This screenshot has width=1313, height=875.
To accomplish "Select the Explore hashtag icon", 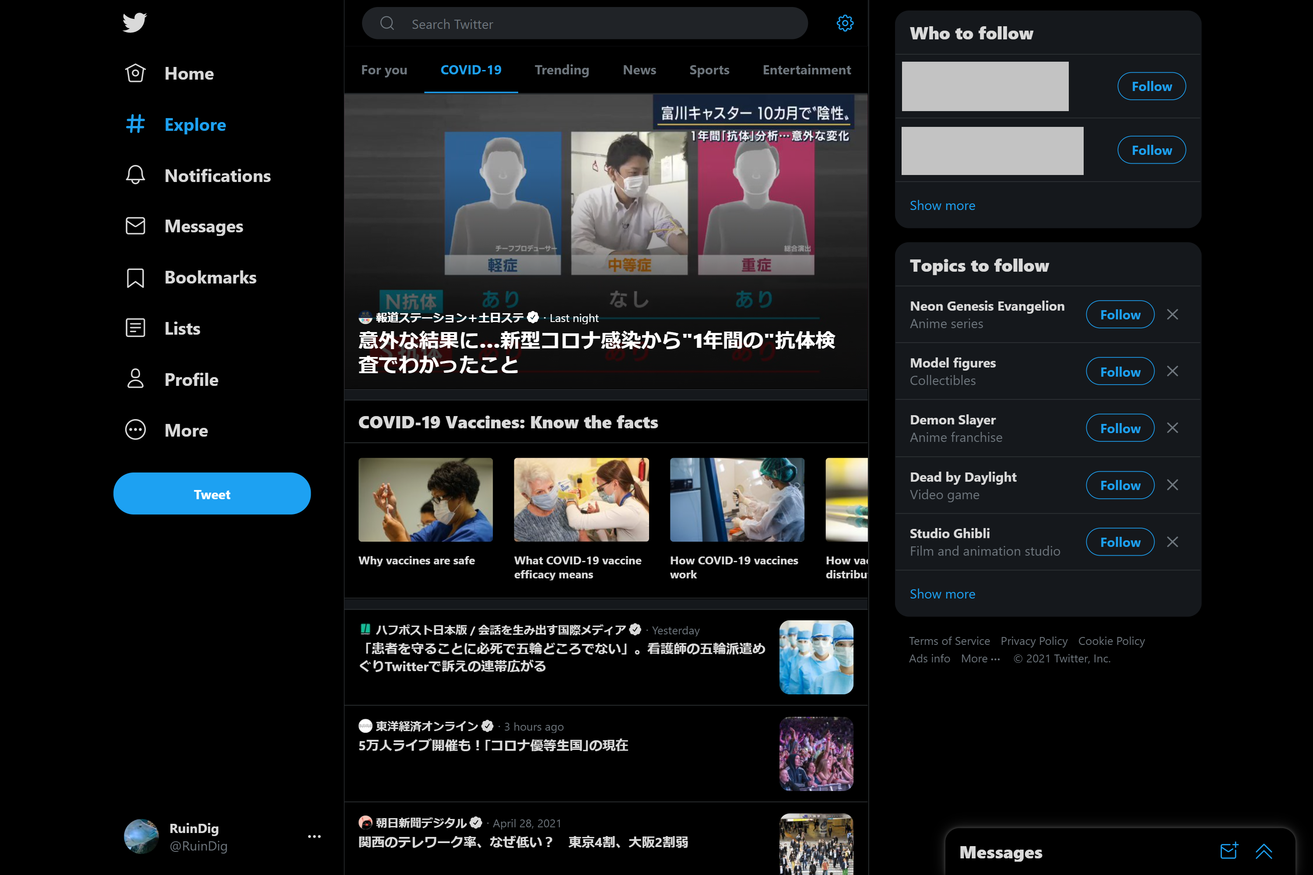I will coord(135,124).
